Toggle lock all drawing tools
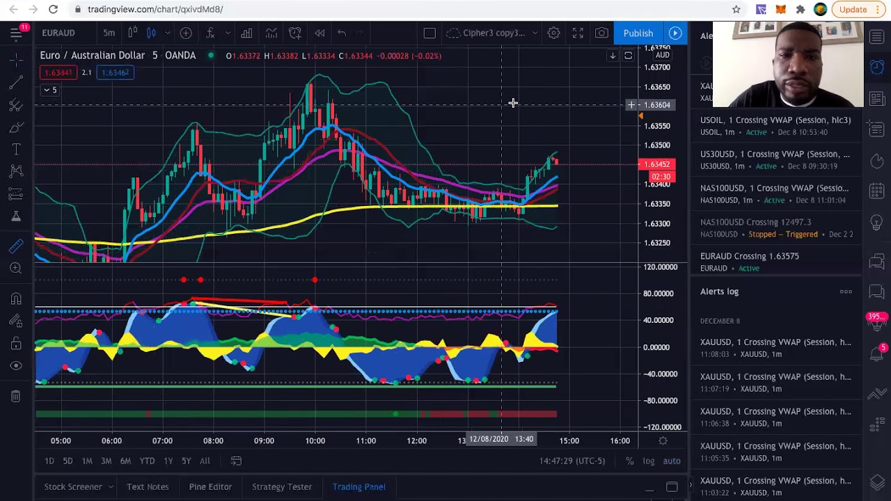Viewport: 891px width, 501px height. (x=15, y=343)
